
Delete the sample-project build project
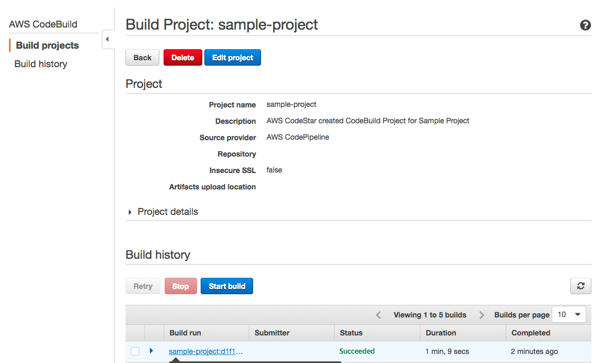click(x=183, y=58)
